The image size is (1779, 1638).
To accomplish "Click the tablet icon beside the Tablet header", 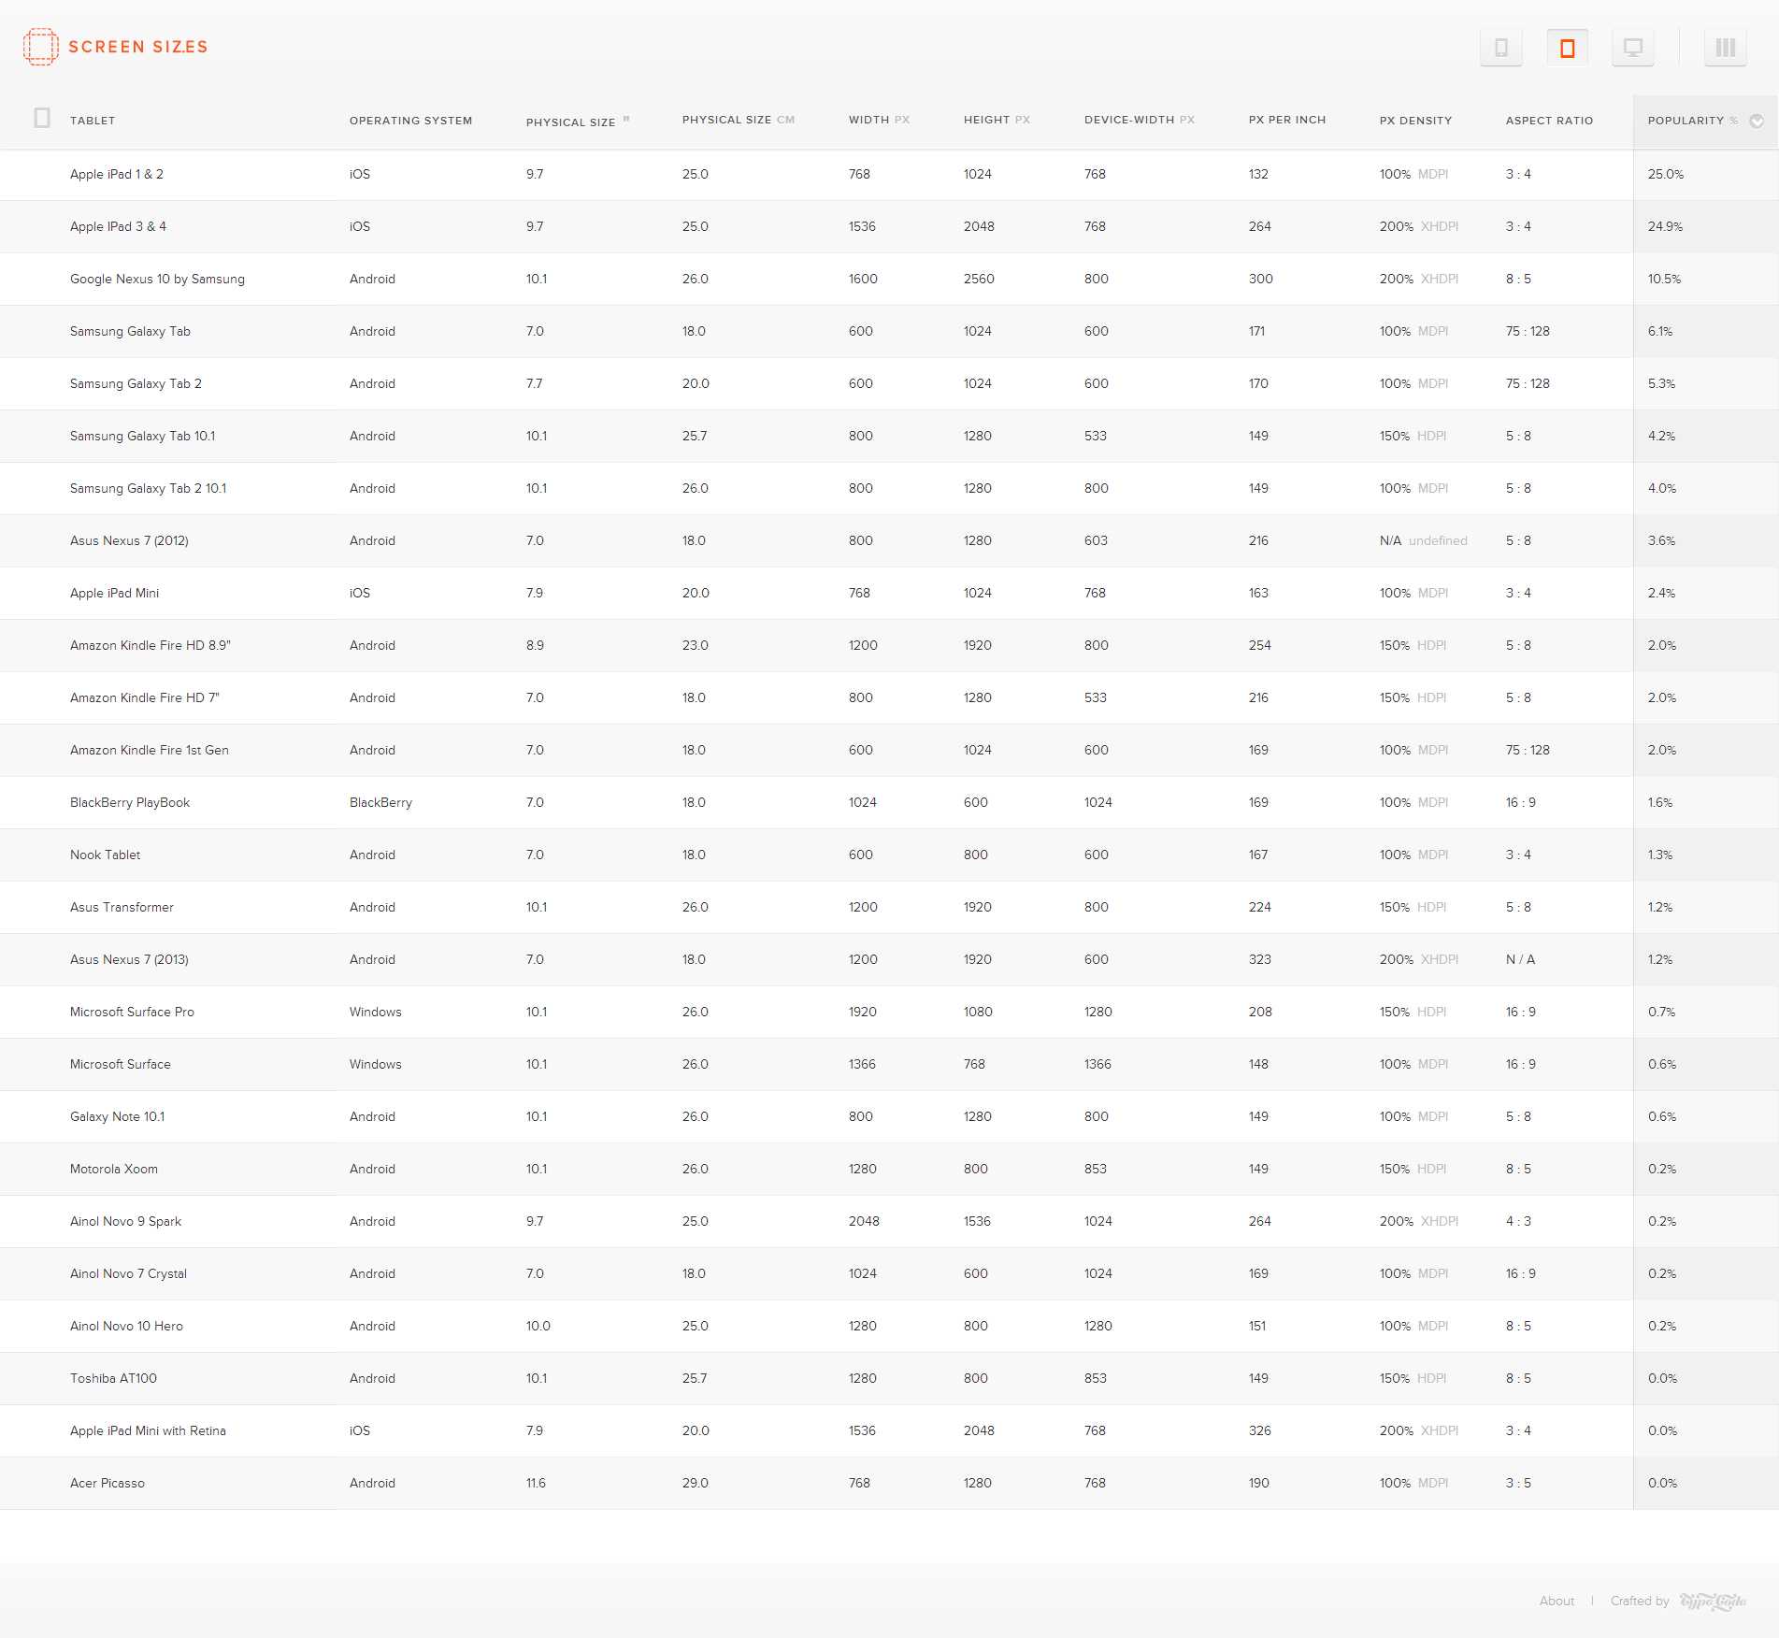I will coord(42,118).
